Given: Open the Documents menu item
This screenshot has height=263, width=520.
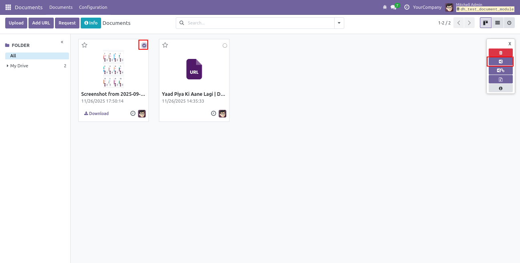Looking at the screenshot, I should click(61, 7).
